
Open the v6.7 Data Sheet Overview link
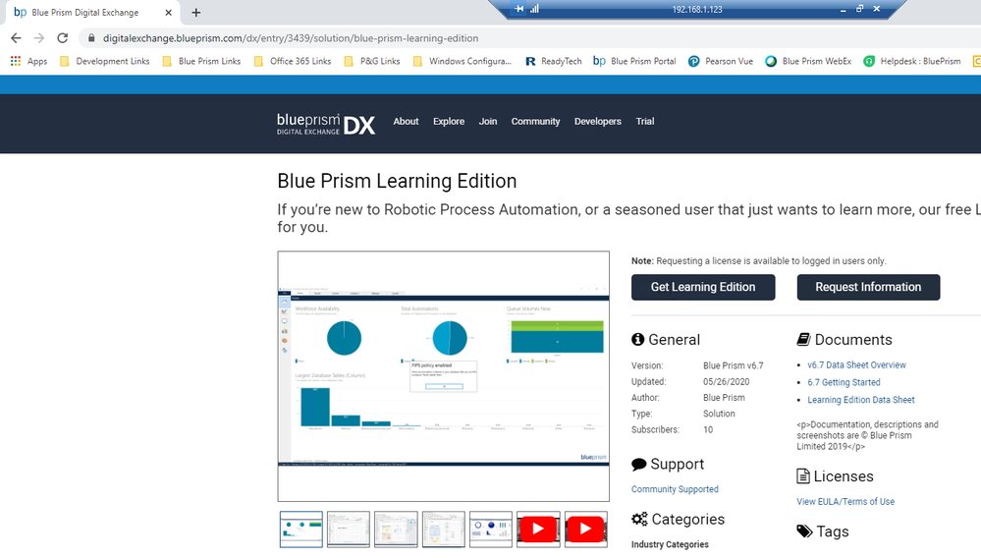pyautogui.click(x=856, y=364)
